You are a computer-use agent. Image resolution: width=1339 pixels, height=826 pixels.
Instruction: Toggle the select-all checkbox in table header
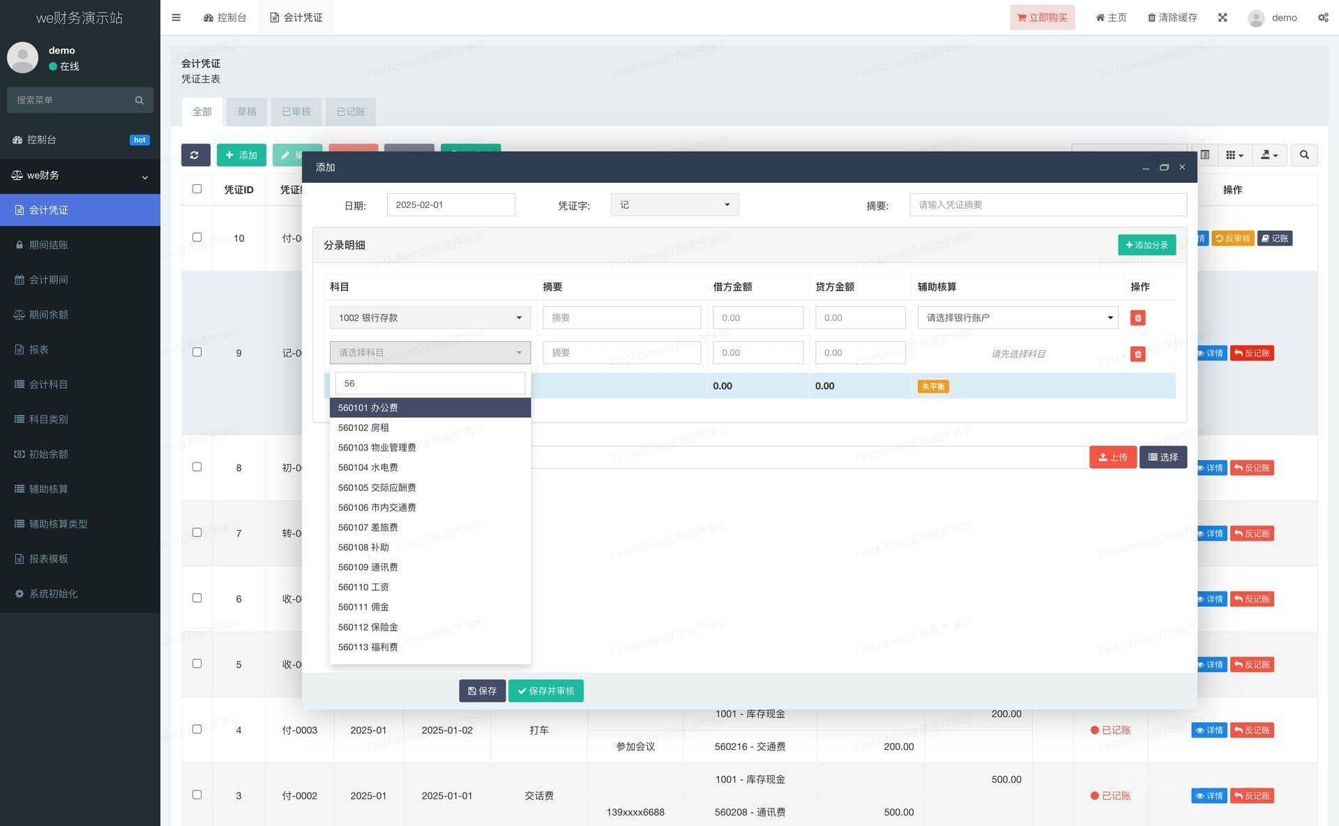point(197,189)
